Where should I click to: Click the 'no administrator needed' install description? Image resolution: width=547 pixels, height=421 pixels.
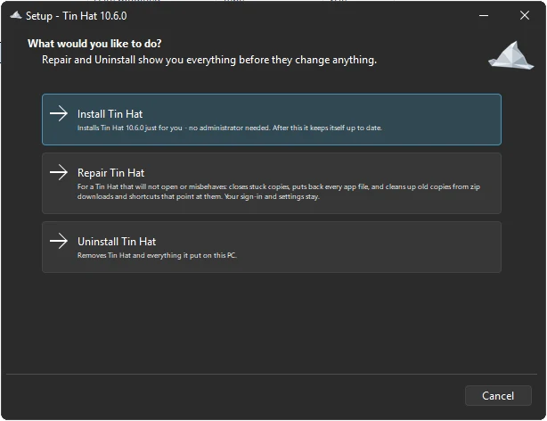tap(230, 128)
